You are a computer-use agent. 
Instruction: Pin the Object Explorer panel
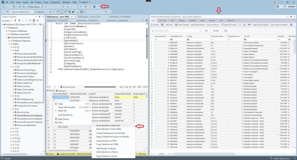coord(39,17)
